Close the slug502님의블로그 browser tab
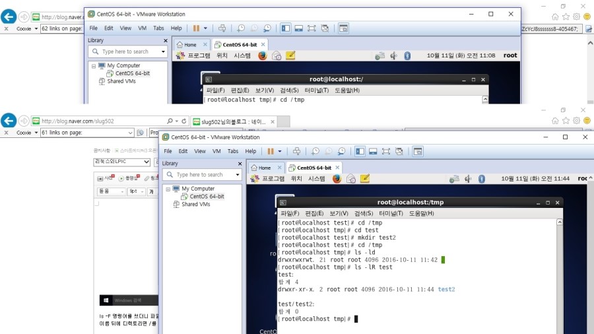Viewport: 594px width, 334px height. point(273,121)
